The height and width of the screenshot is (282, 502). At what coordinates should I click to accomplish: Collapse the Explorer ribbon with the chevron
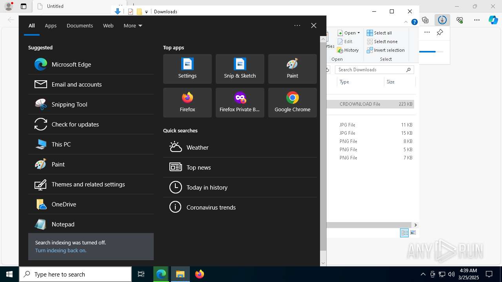[406, 22]
